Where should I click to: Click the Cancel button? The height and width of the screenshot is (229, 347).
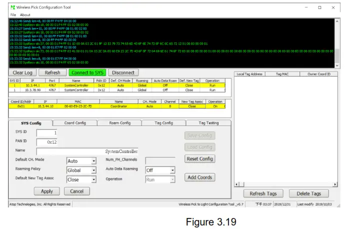[77, 191]
